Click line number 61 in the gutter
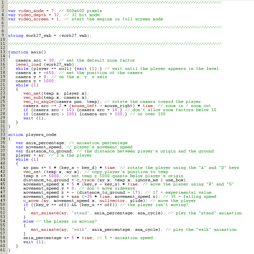254x254 pixels. pyautogui.click(x=3, y=250)
